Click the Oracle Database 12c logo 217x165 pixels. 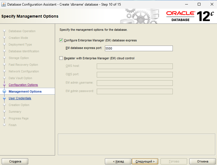pyautogui.click(x=190, y=16)
